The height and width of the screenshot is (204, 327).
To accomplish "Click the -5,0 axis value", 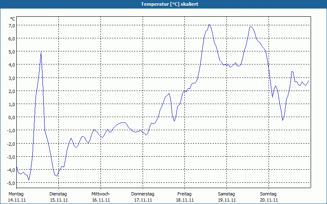I will 11,183.
